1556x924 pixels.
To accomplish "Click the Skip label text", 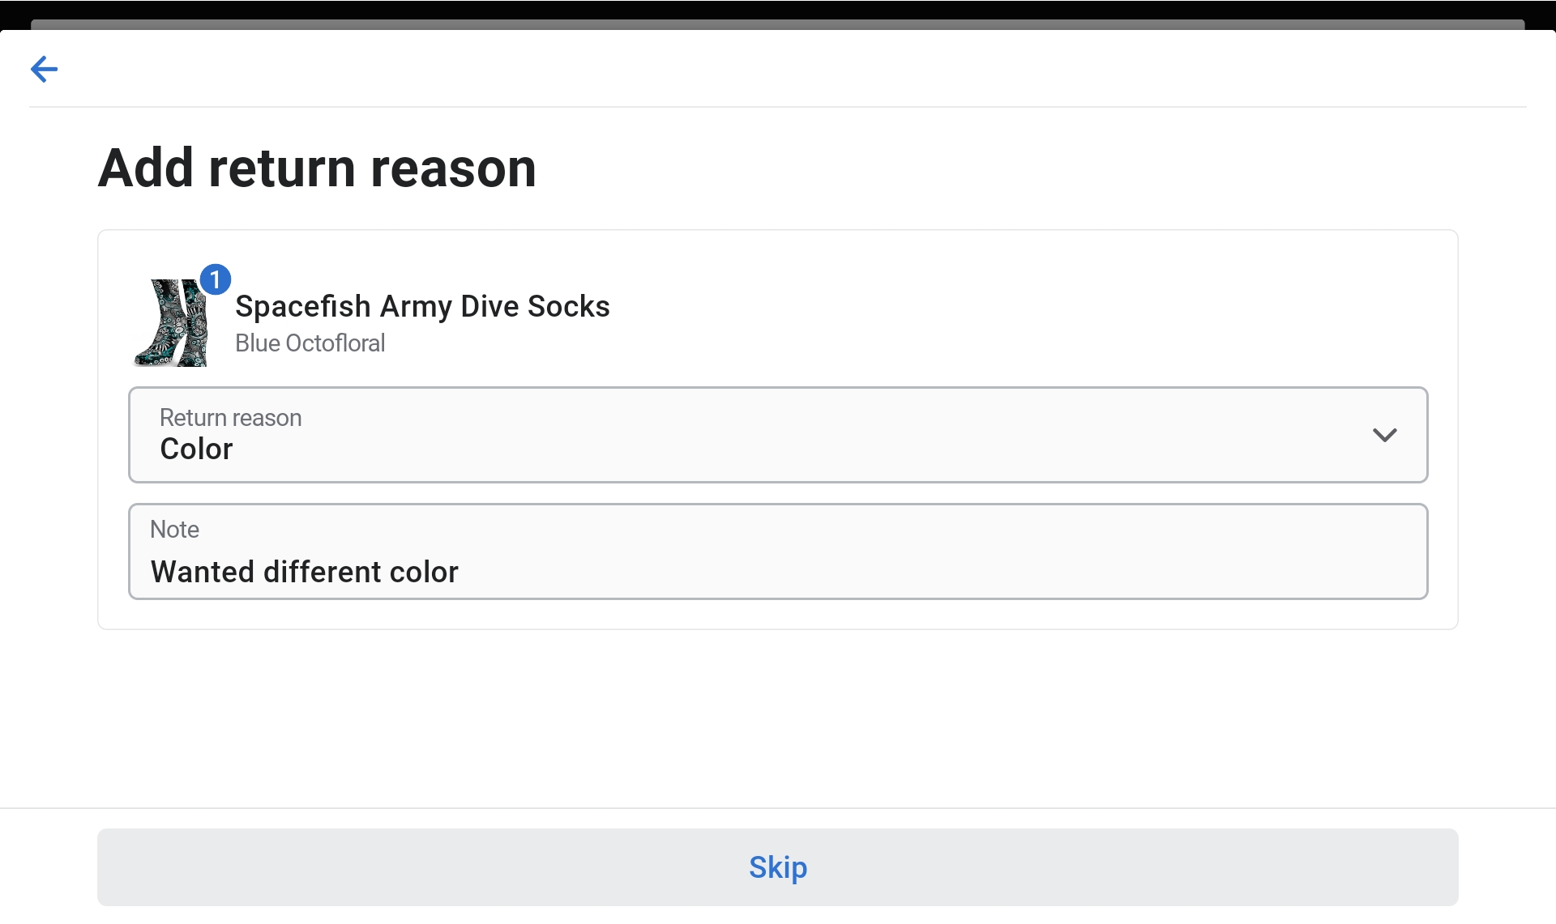I will pos(778,867).
